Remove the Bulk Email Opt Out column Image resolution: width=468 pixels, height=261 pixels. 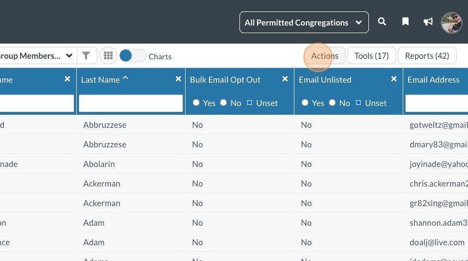coord(285,79)
